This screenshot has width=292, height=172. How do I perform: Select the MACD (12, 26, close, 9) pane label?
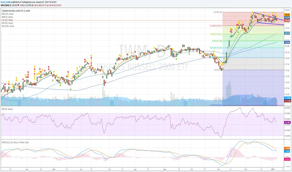[15, 142]
